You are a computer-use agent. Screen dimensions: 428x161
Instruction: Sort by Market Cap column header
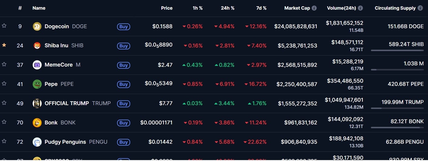297,8
